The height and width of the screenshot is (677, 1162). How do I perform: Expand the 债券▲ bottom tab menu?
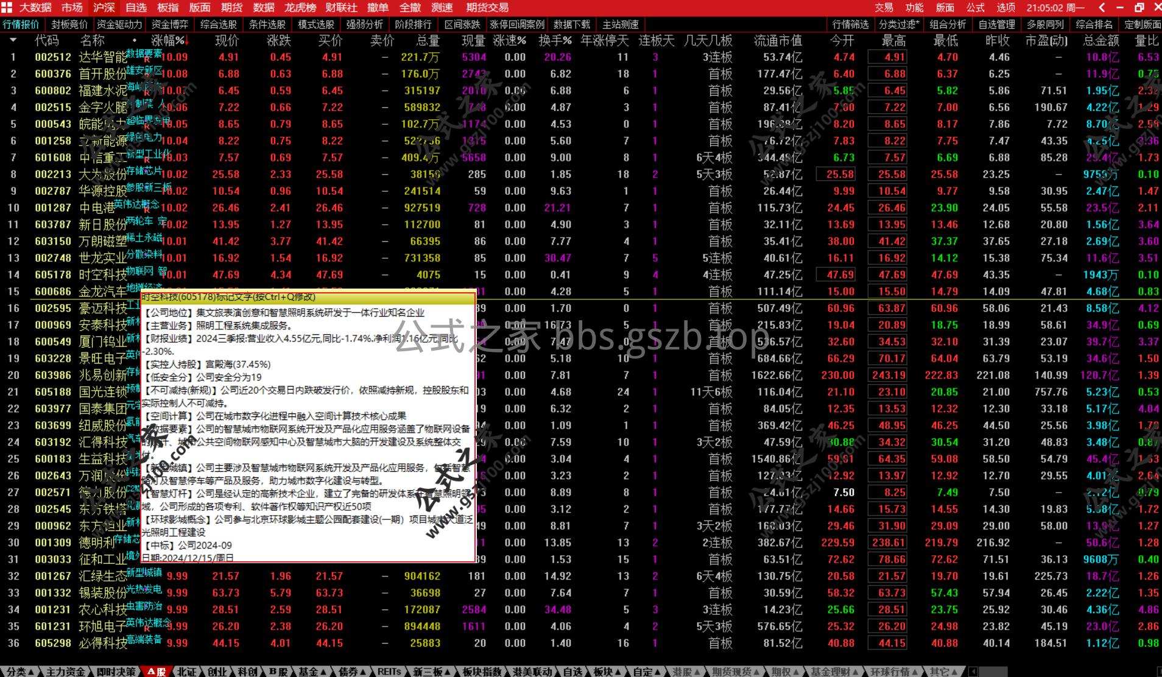click(x=352, y=672)
